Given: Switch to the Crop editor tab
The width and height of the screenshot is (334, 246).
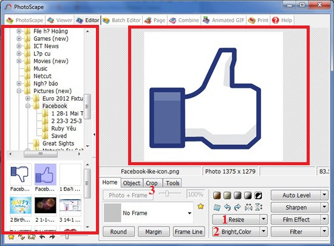Looking at the screenshot, I should [152, 183].
